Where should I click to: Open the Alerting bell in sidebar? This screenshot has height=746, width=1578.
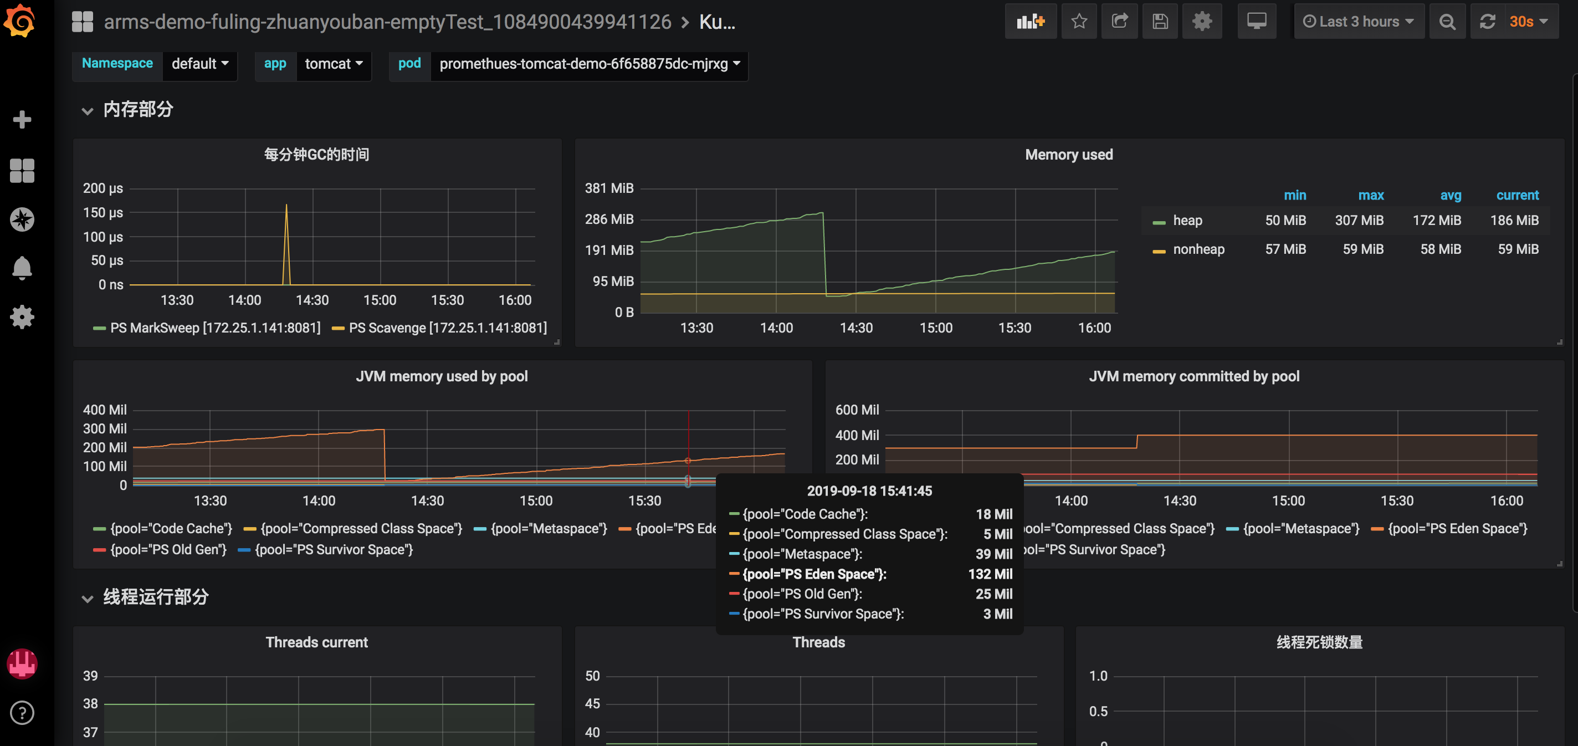tap(22, 268)
